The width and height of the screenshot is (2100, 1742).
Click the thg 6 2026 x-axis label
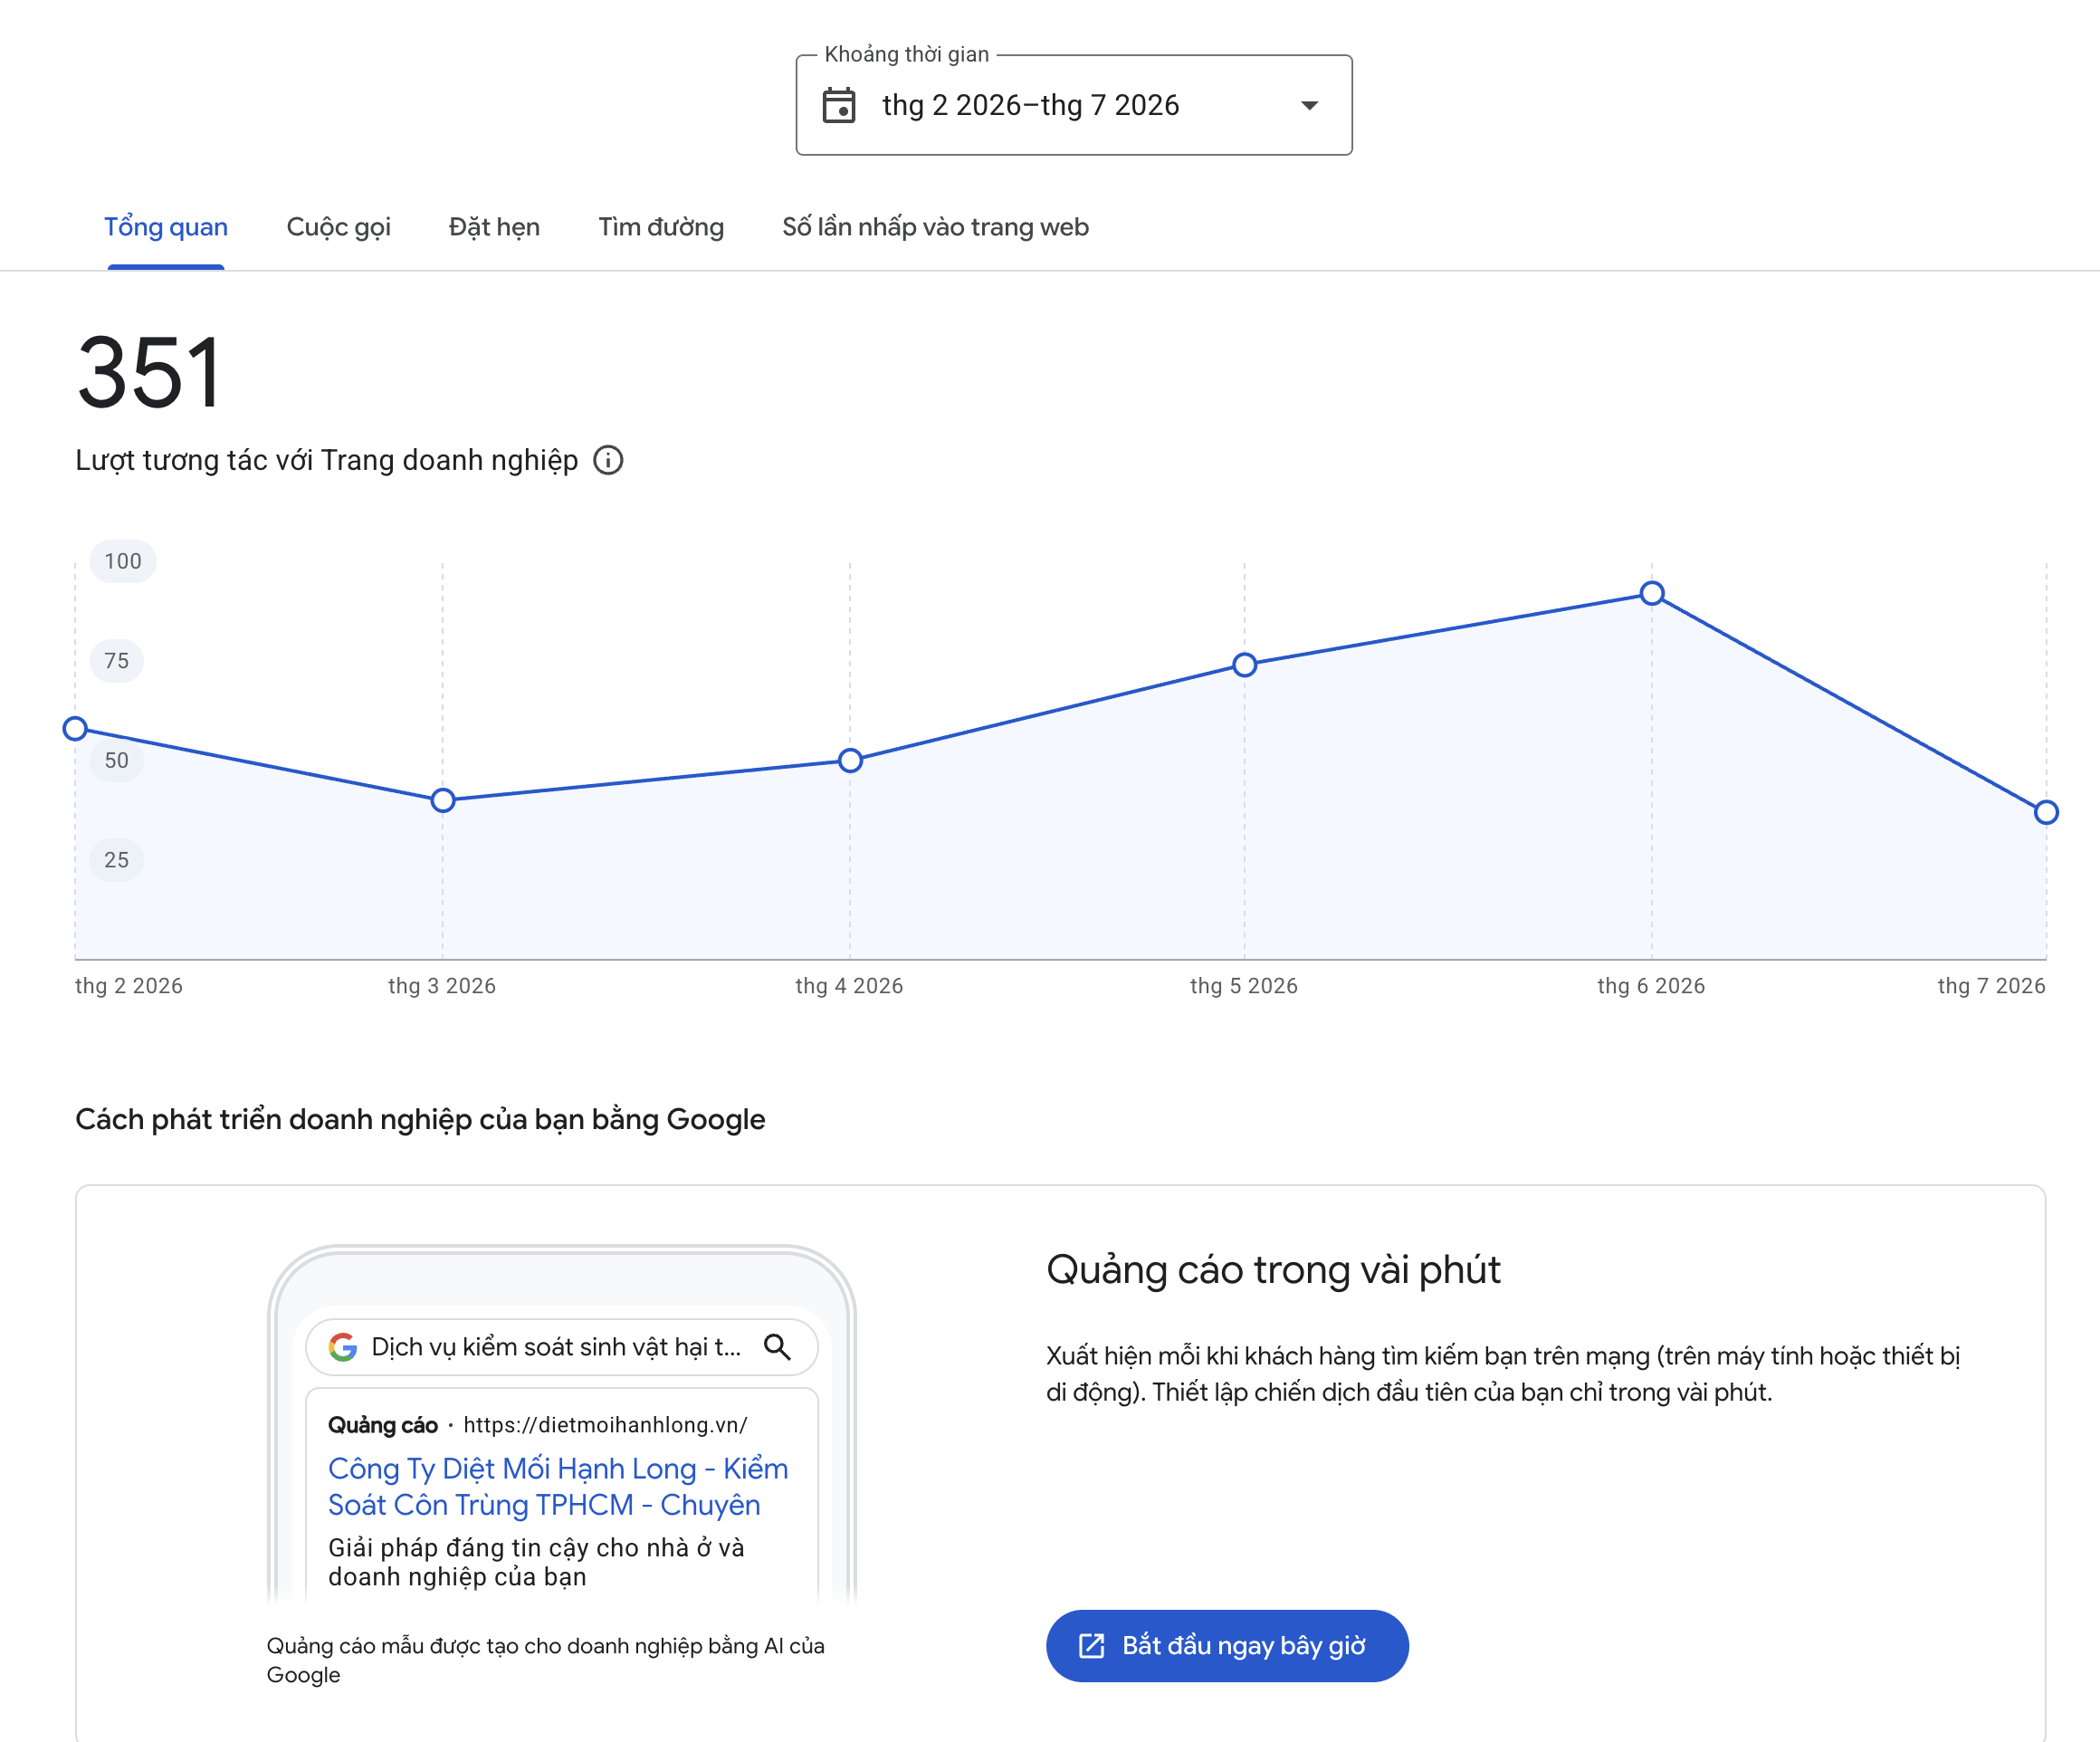pos(1651,986)
